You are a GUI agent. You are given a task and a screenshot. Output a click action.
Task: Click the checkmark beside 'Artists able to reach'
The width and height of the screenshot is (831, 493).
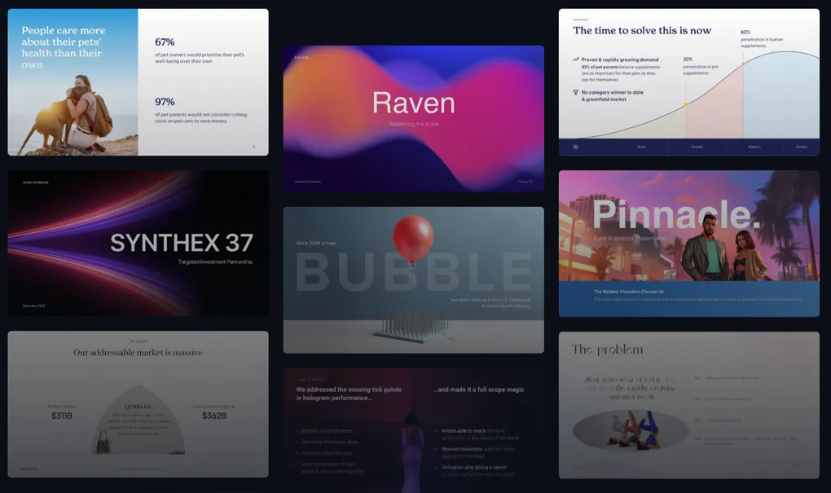tap(436, 431)
